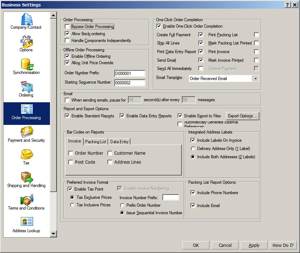Screen dimensions: 300x253
Task: Select Terms and Conditions handshake icon
Action: coord(26,200)
